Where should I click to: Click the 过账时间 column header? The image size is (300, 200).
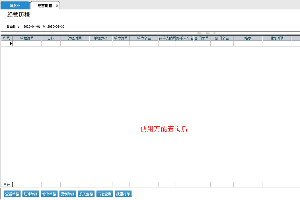tap(75, 38)
